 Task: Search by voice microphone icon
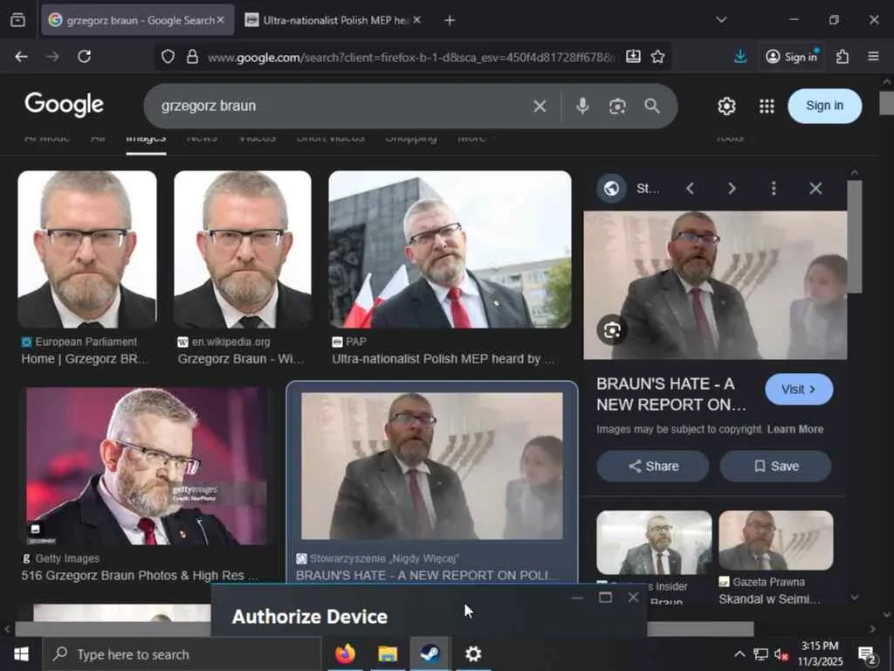pyautogui.click(x=582, y=106)
